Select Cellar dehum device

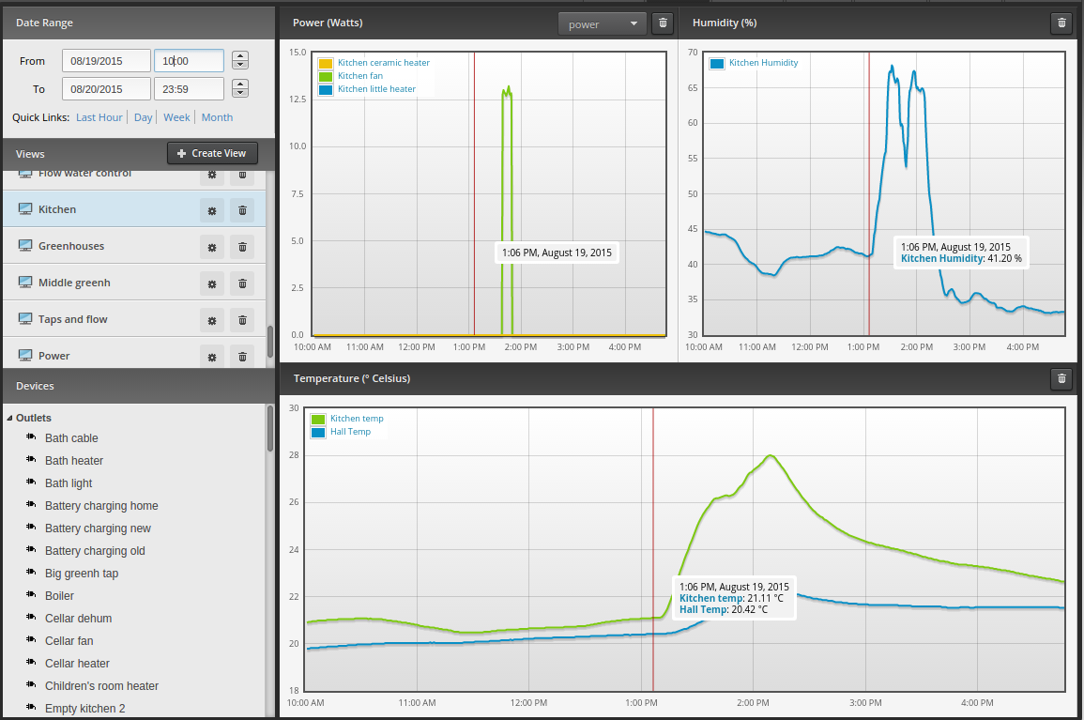pos(78,619)
